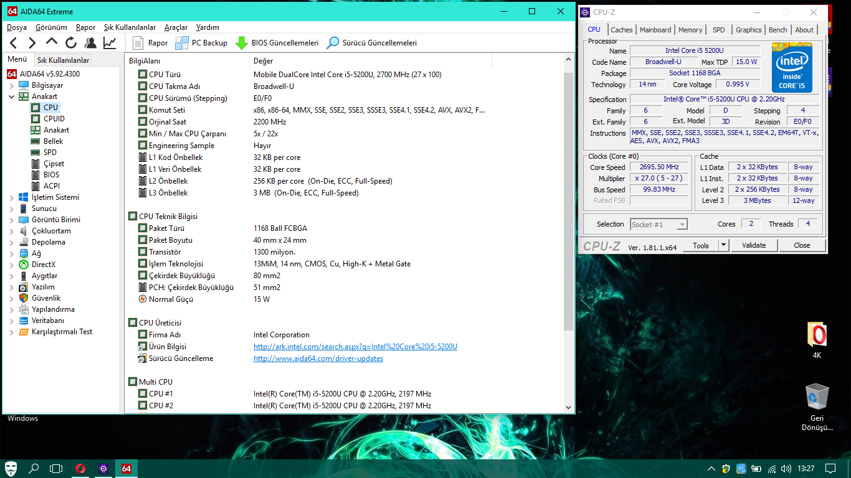Expand the Depolama node
851x478 pixels.
pyautogui.click(x=11, y=242)
